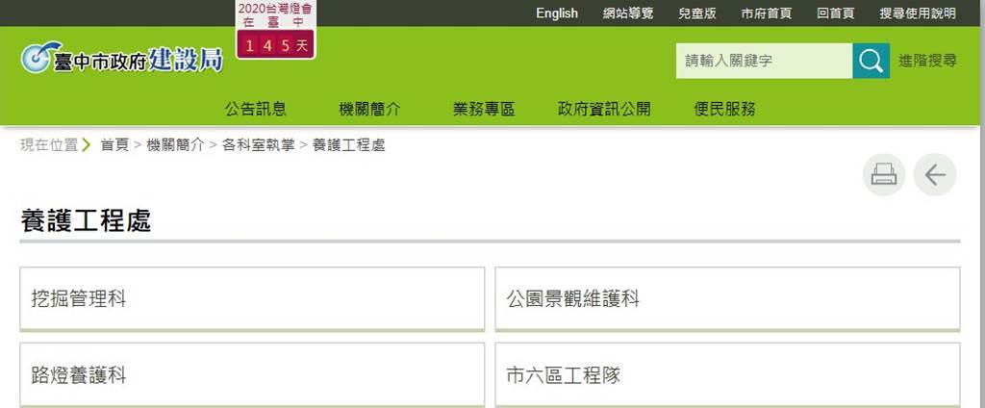Select 公園景觀維護科 section box
This screenshot has width=985, height=408.
click(727, 299)
